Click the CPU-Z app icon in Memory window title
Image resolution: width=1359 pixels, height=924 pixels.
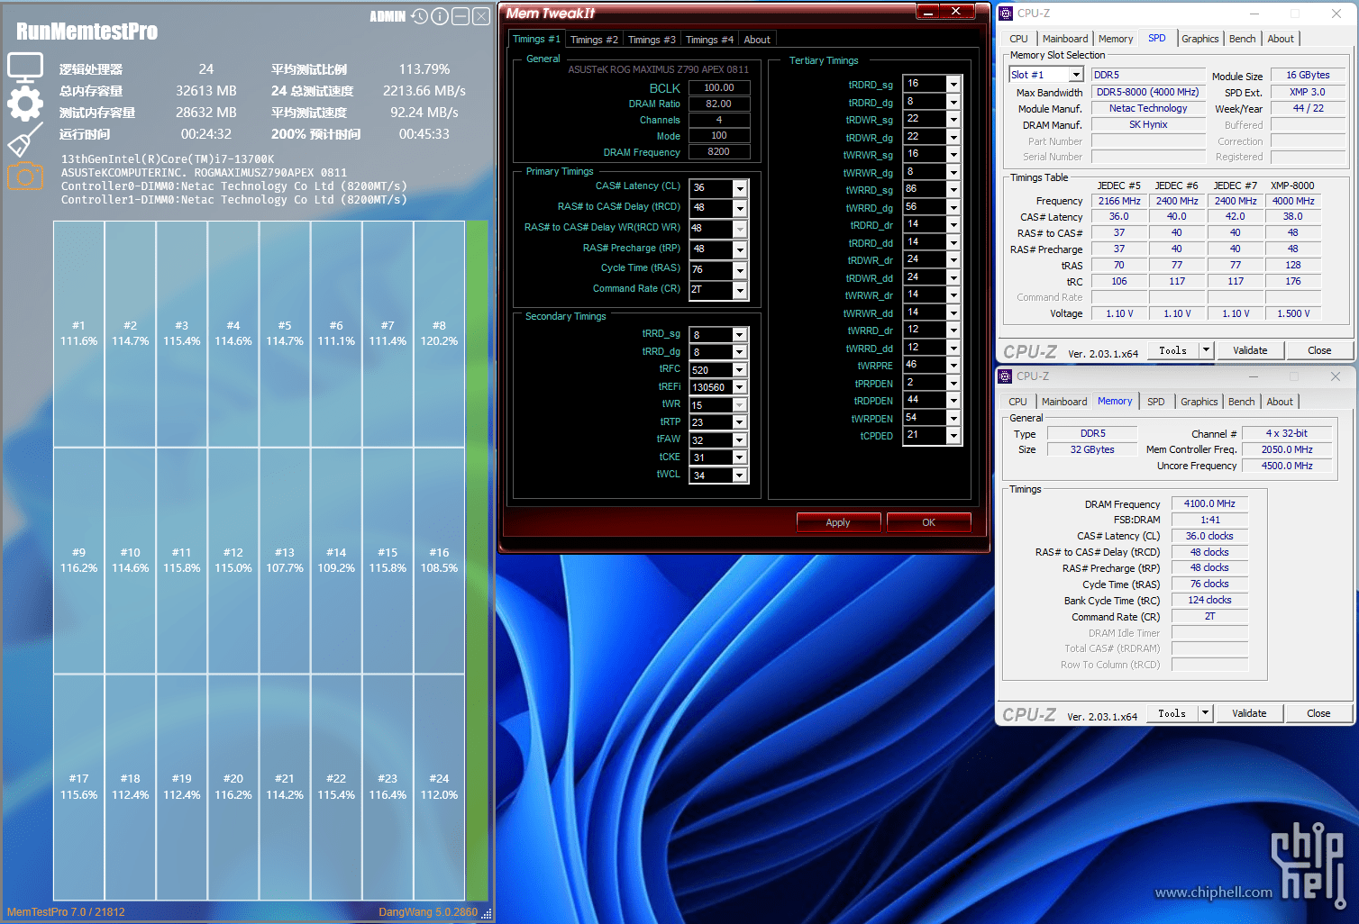(1006, 376)
